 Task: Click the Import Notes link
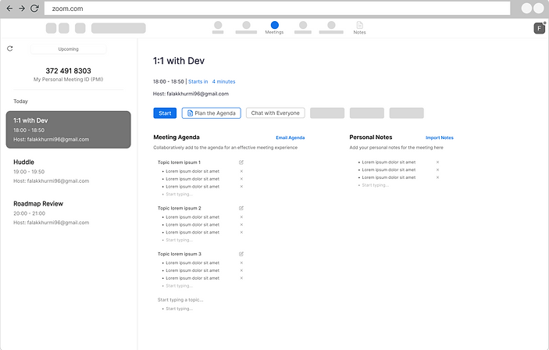440,137
